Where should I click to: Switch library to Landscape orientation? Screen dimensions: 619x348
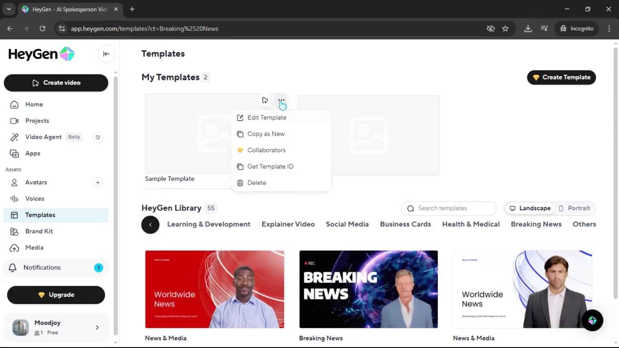[530, 208]
